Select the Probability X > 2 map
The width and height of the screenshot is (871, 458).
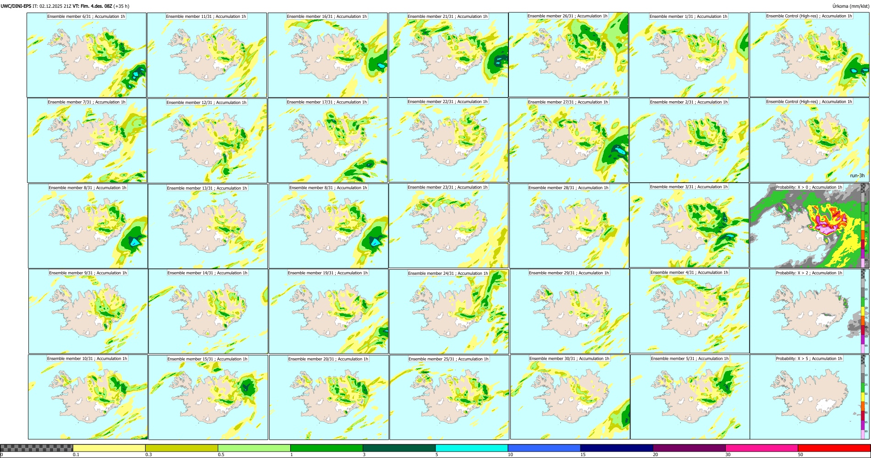point(810,311)
